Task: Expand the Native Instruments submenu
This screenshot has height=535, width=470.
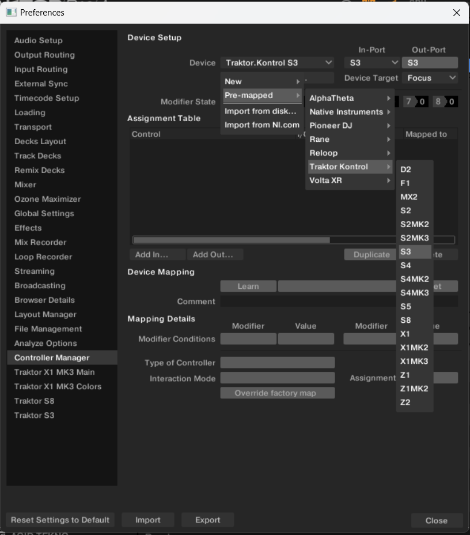Action: click(350, 112)
